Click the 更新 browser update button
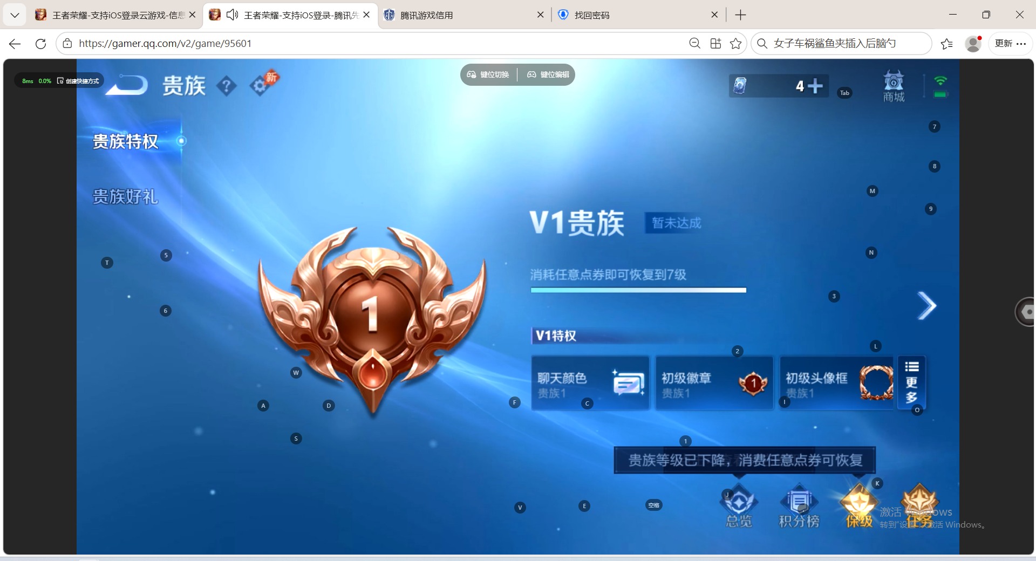Viewport: 1036px width, 561px height. (1010, 44)
